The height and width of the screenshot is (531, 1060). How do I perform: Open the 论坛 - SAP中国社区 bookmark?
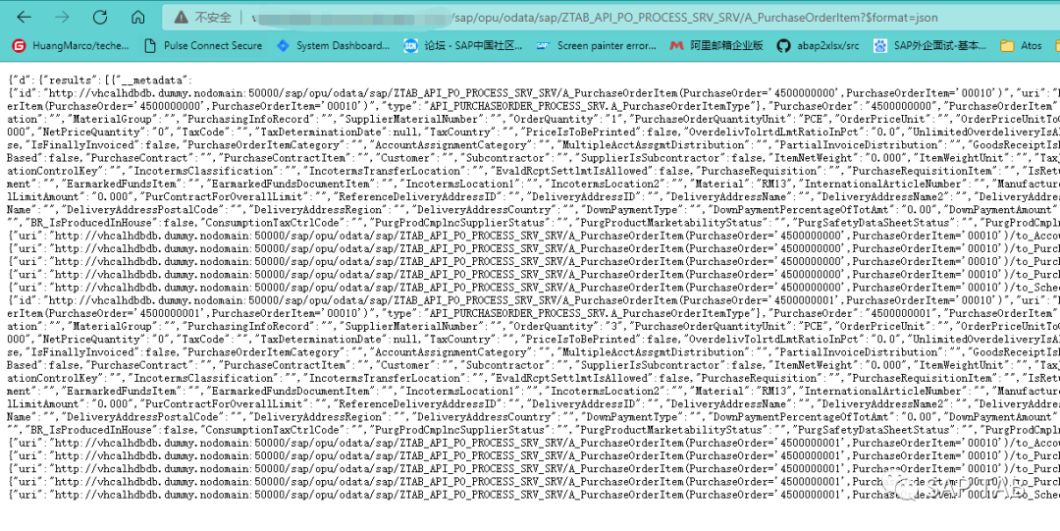(463, 46)
